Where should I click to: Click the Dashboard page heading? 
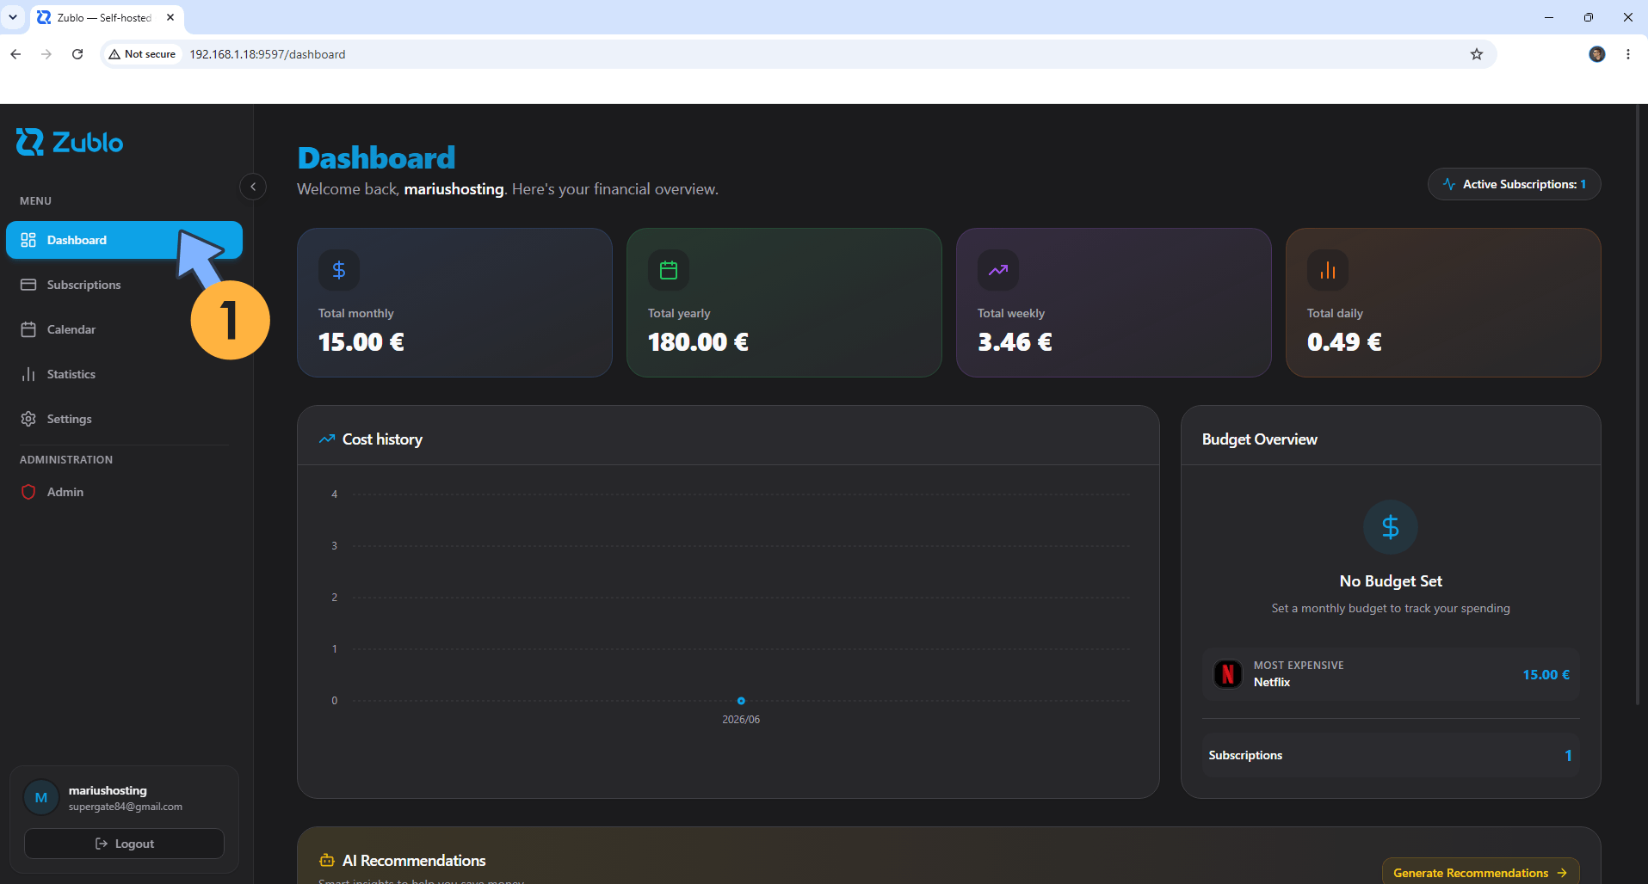click(x=376, y=157)
